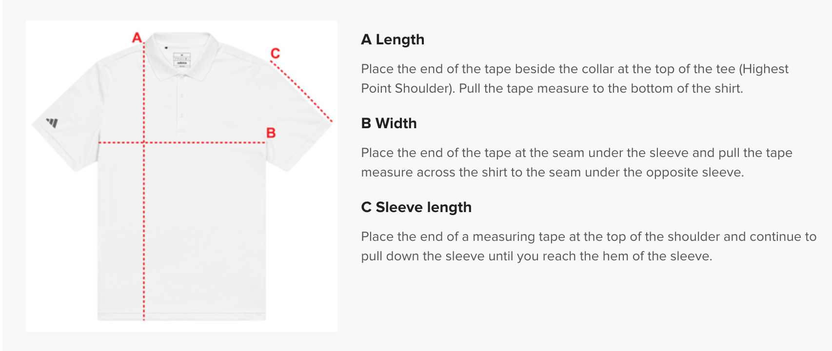
Task: Click the red letter C marker
Action: coord(275,53)
